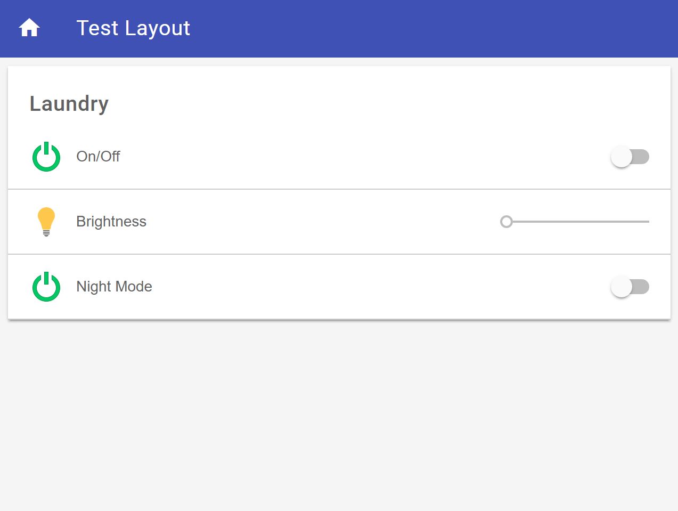Click empty space between Night Mode label and switch

click(x=373, y=287)
